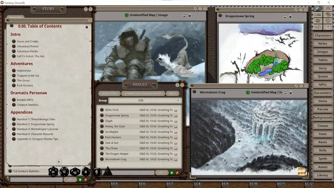Open the share icon in Wormdoom Crag window
334x188 pixels.
(x=285, y=92)
